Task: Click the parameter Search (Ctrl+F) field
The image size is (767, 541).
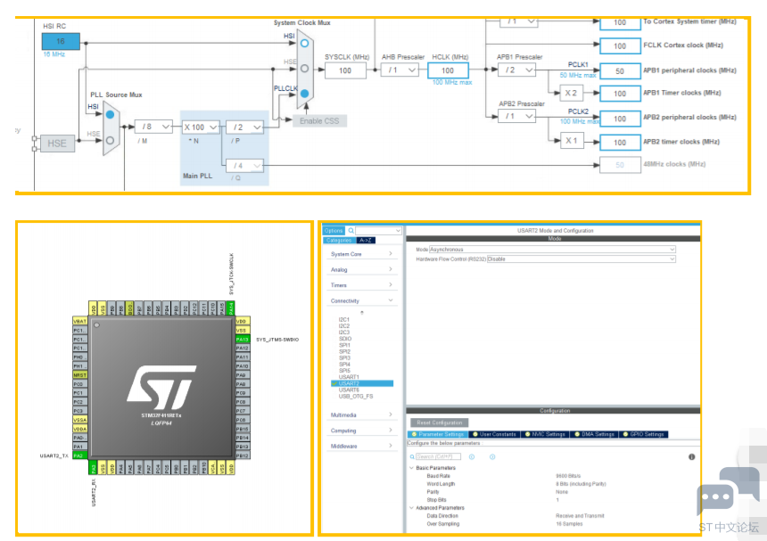Action: point(438,456)
